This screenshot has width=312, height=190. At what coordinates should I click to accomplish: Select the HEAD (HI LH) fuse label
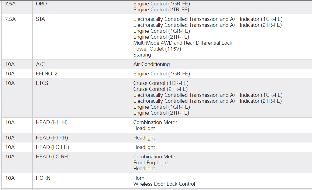tap(52, 122)
